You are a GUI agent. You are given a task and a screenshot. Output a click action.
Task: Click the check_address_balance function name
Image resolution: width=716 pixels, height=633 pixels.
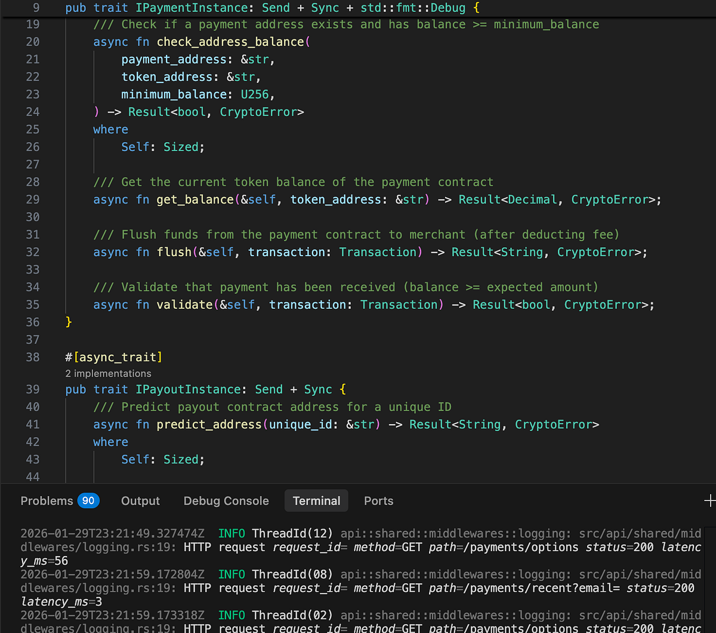point(230,42)
